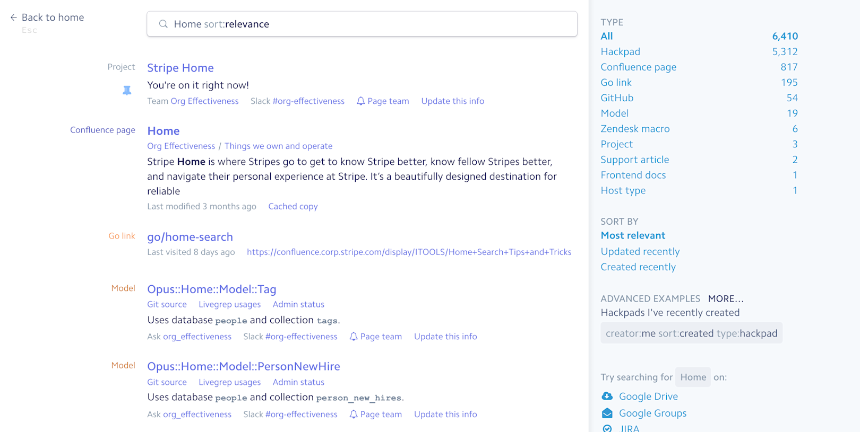Open Opus::Home::Model::PersonNewHire result
860x432 pixels.
point(244,366)
